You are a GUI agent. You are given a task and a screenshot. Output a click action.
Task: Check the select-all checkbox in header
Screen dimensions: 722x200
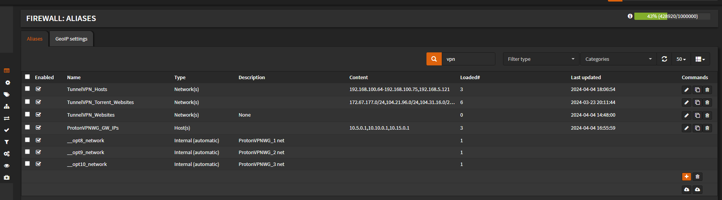point(27,76)
